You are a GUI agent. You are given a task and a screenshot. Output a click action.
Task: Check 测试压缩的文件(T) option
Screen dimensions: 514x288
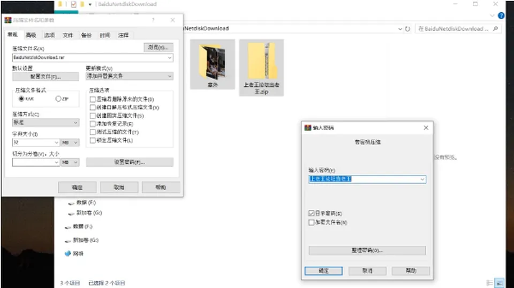(x=93, y=132)
